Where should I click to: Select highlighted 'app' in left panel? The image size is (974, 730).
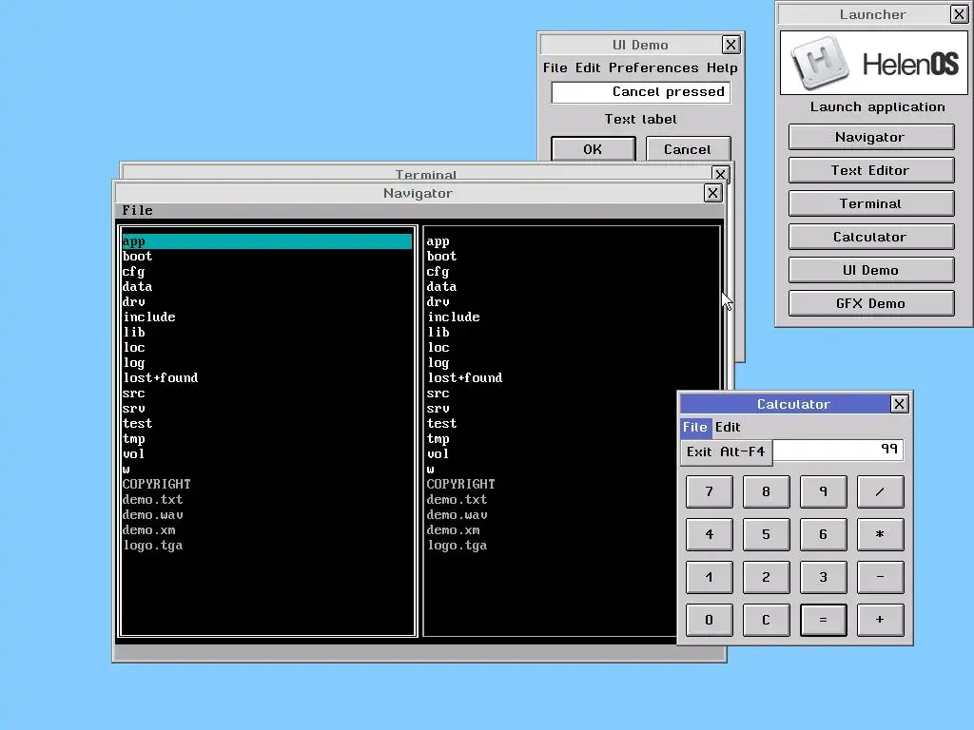tap(266, 240)
